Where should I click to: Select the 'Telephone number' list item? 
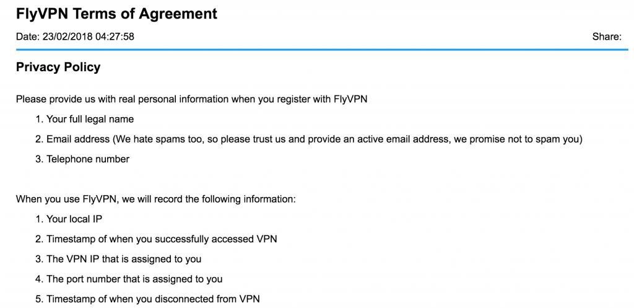coord(82,159)
